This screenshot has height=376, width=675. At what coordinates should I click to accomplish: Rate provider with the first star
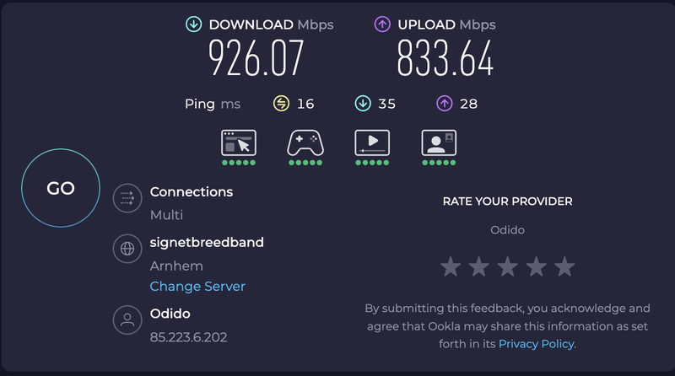[x=451, y=266]
